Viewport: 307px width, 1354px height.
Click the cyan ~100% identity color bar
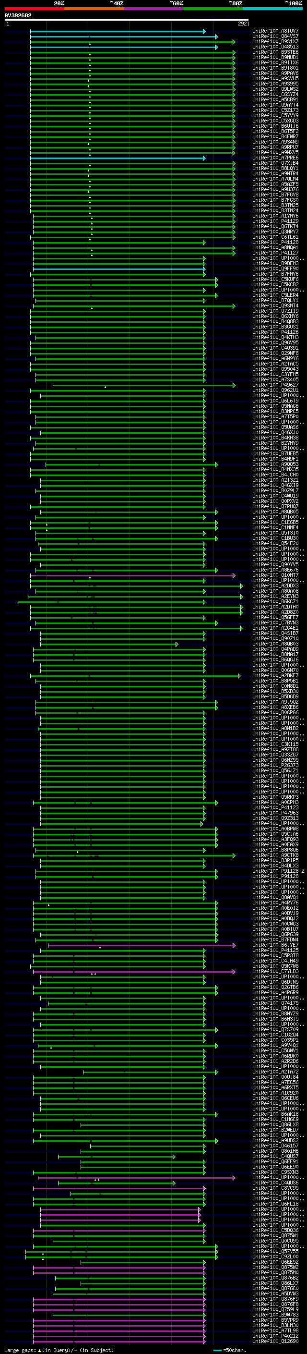click(272, 9)
